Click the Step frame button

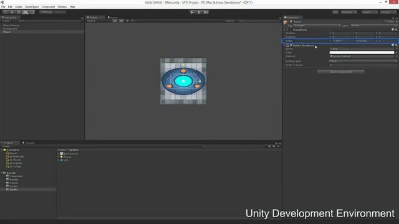(x=206, y=12)
